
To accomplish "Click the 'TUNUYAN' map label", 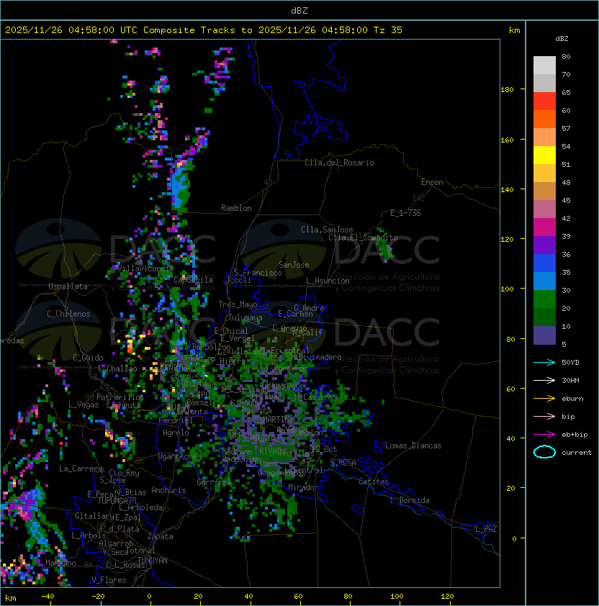I will (x=153, y=561).
